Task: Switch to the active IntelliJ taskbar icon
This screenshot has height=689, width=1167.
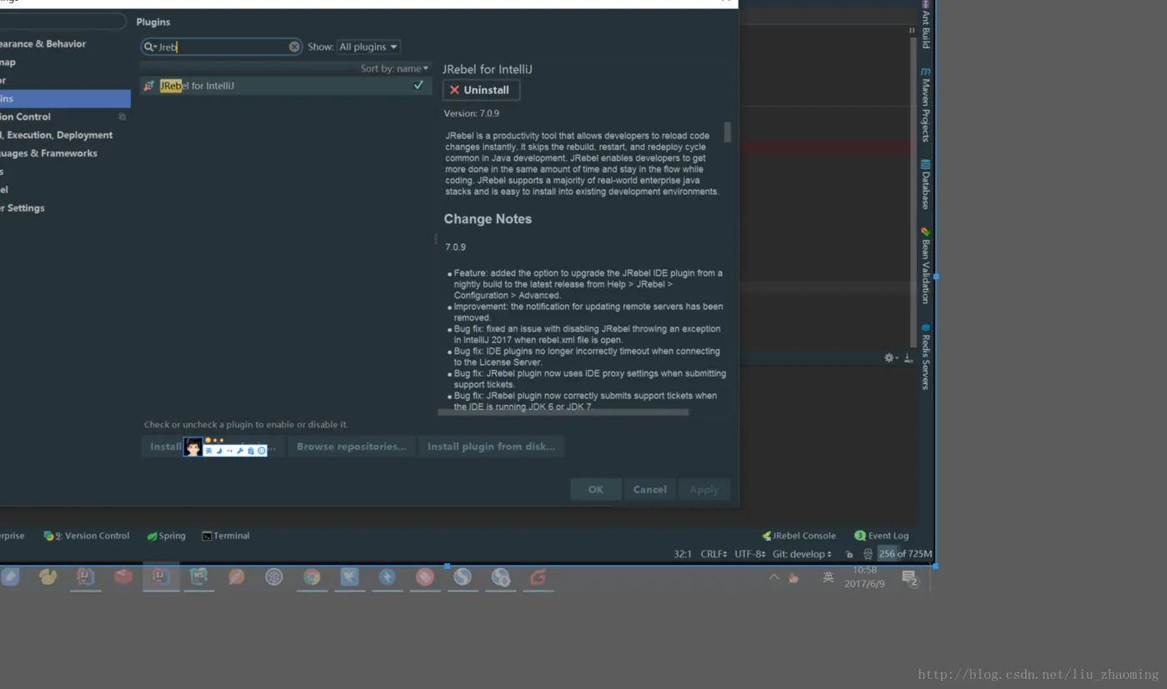Action: [x=161, y=577]
